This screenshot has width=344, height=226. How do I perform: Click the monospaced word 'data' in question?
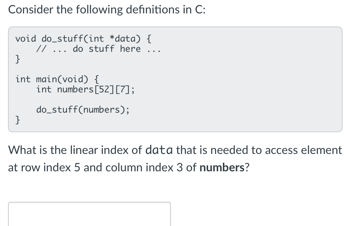click(x=159, y=150)
